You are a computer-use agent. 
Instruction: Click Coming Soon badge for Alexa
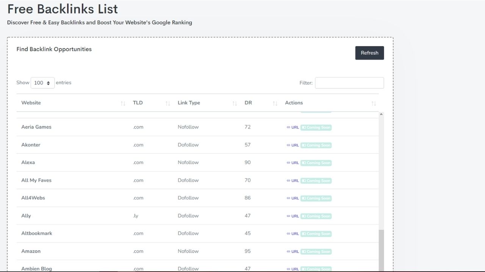[x=316, y=163]
